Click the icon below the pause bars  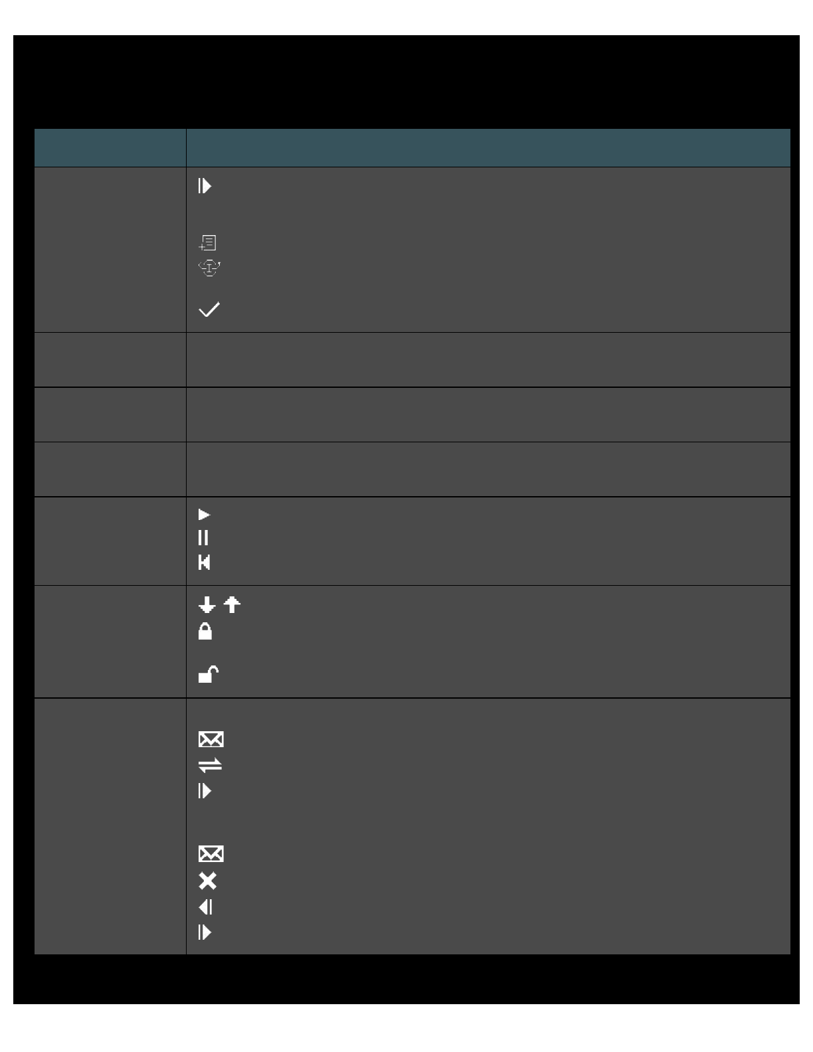[205, 563]
